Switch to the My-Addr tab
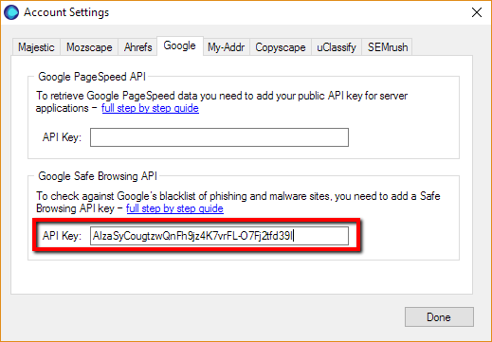The image size is (492, 342). (227, 47)
